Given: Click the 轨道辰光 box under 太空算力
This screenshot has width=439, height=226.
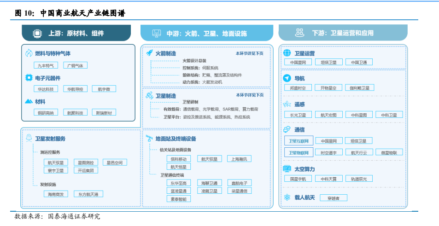Looking at the screenshot, I should [x=359, y=179].
